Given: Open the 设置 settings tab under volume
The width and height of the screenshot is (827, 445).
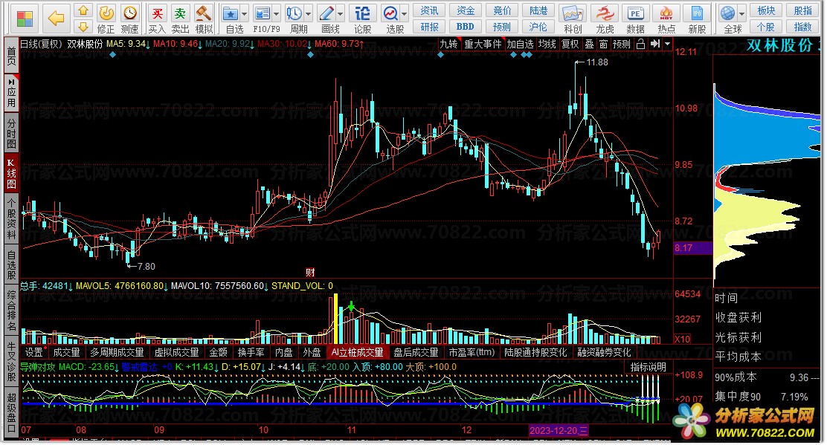Looking at the screenshot, I should click(33, 352).
